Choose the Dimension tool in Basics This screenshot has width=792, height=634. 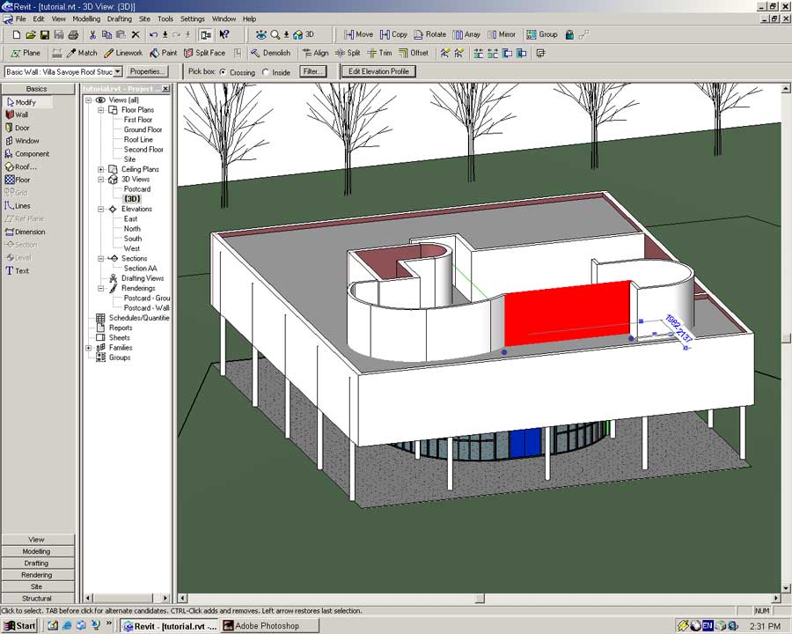[26, 232]
